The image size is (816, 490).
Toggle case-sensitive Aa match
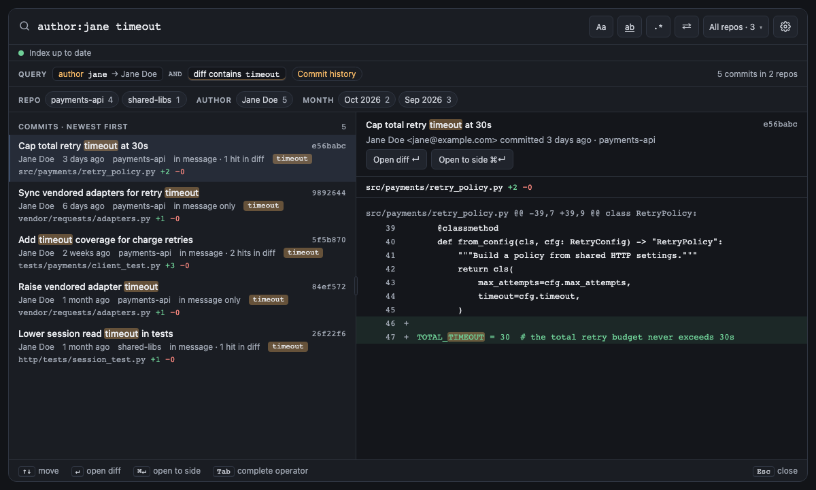(x=601, y=27)
